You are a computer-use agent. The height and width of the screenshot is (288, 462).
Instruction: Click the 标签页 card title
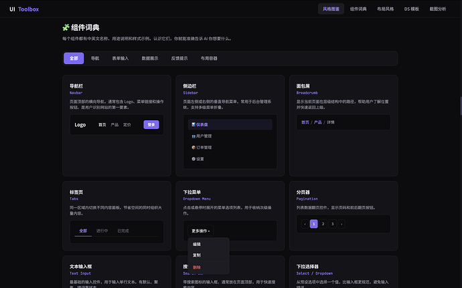76,192
